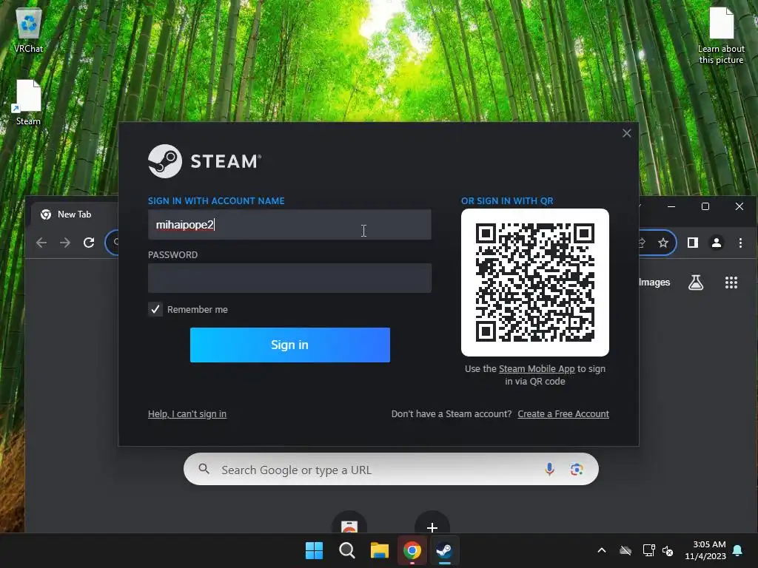Search by image with the Lens icon
Image resolution: width=758 pixels, height=568 pixels.
pos(576,470)
